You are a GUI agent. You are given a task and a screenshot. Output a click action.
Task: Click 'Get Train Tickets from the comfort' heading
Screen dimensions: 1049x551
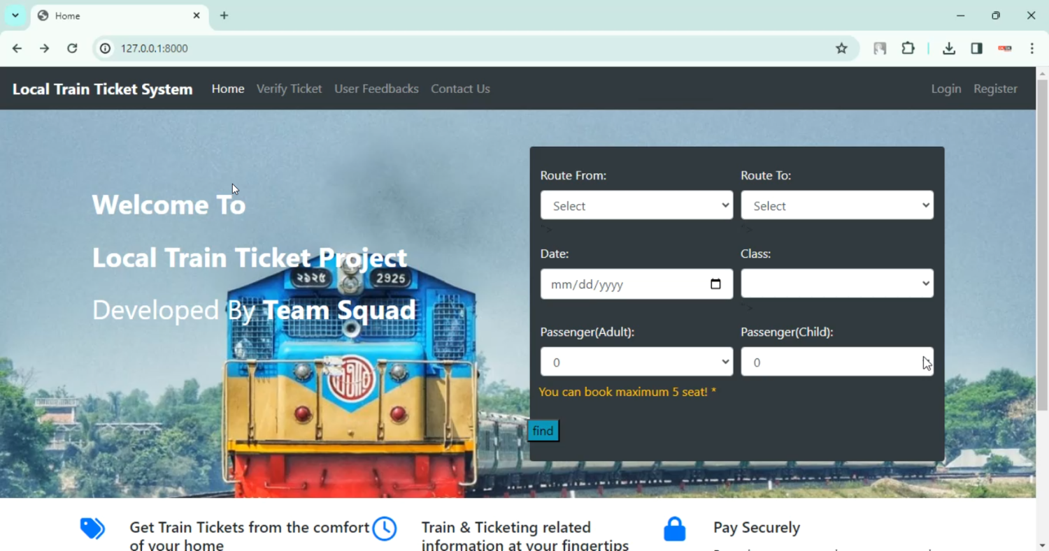click(x=250, y=536)
